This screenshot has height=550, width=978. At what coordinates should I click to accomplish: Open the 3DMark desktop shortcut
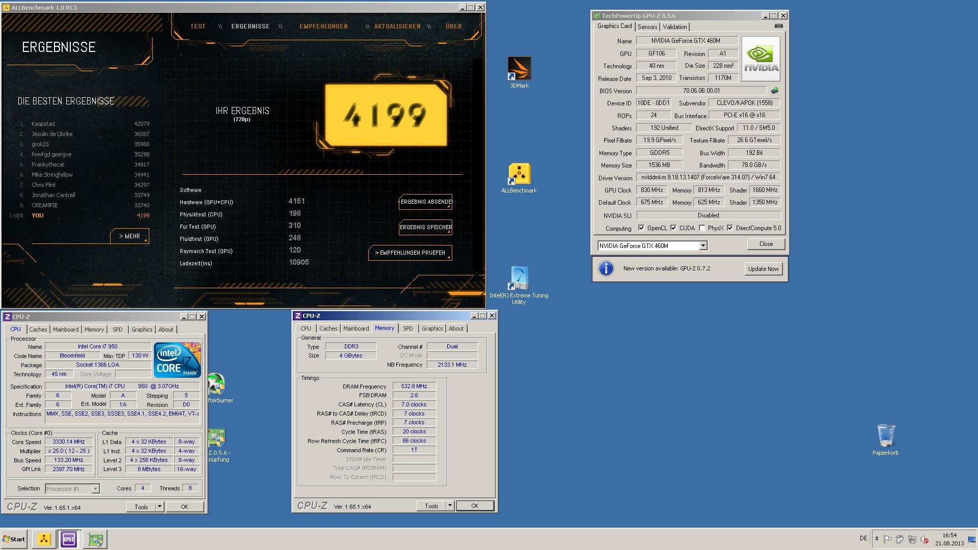tap(519, 72)
